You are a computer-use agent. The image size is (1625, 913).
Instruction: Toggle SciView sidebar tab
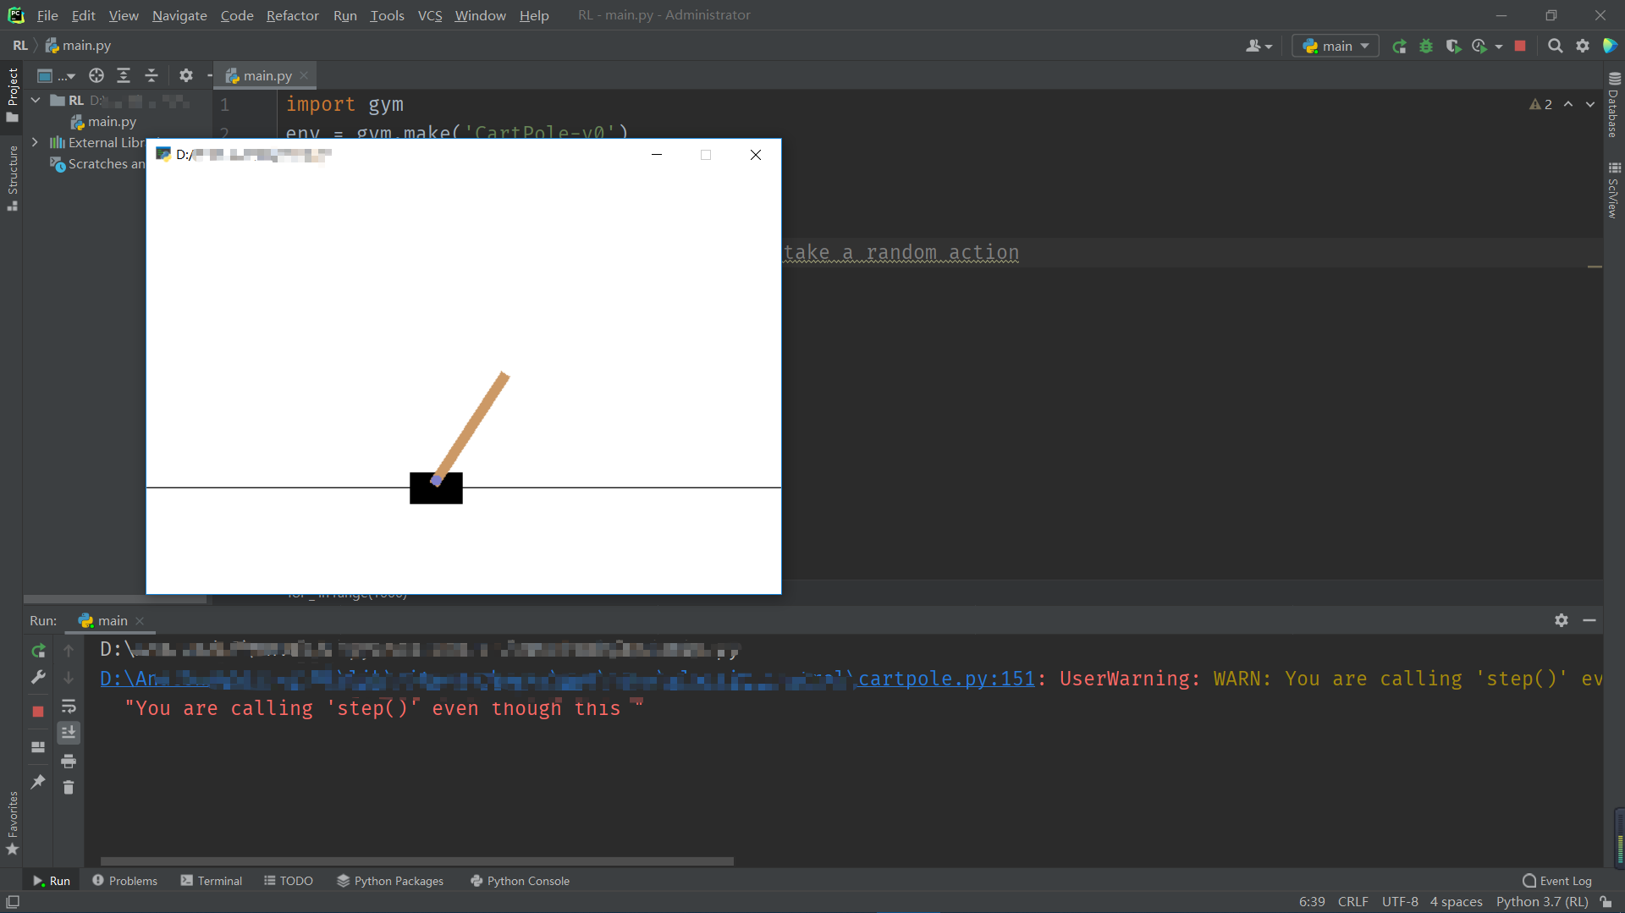pyautogui.click(x=1614, y=190)
